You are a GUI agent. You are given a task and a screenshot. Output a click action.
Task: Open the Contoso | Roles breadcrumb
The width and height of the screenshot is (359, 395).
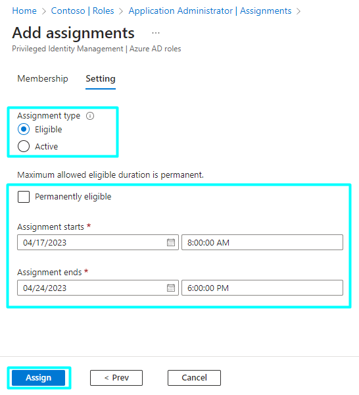[x=82, y=11]
